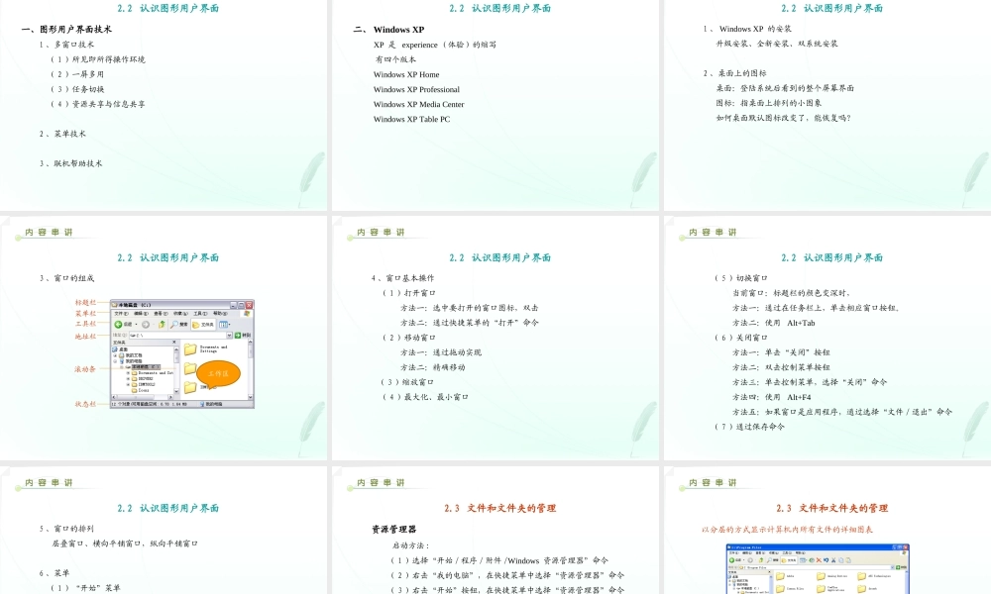Click the line '(2)移动窗口'
The width and height of the screenshot is (991, 594).
click(x=409, y=338)
